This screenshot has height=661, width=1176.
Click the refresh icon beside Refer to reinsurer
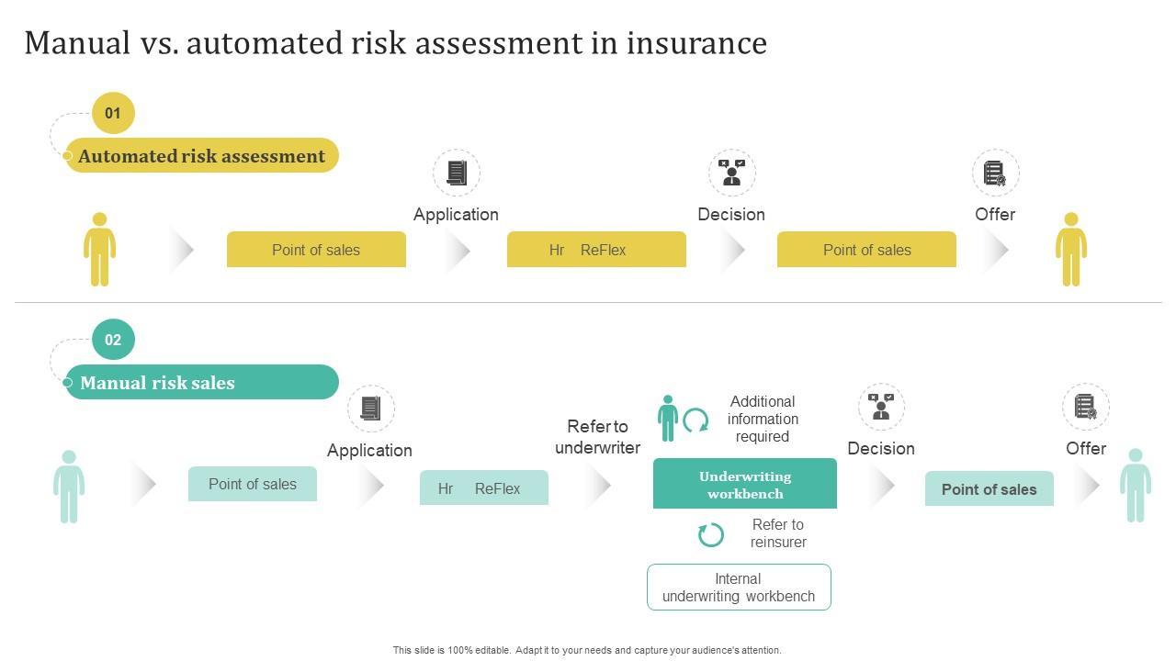click(711, 534)
